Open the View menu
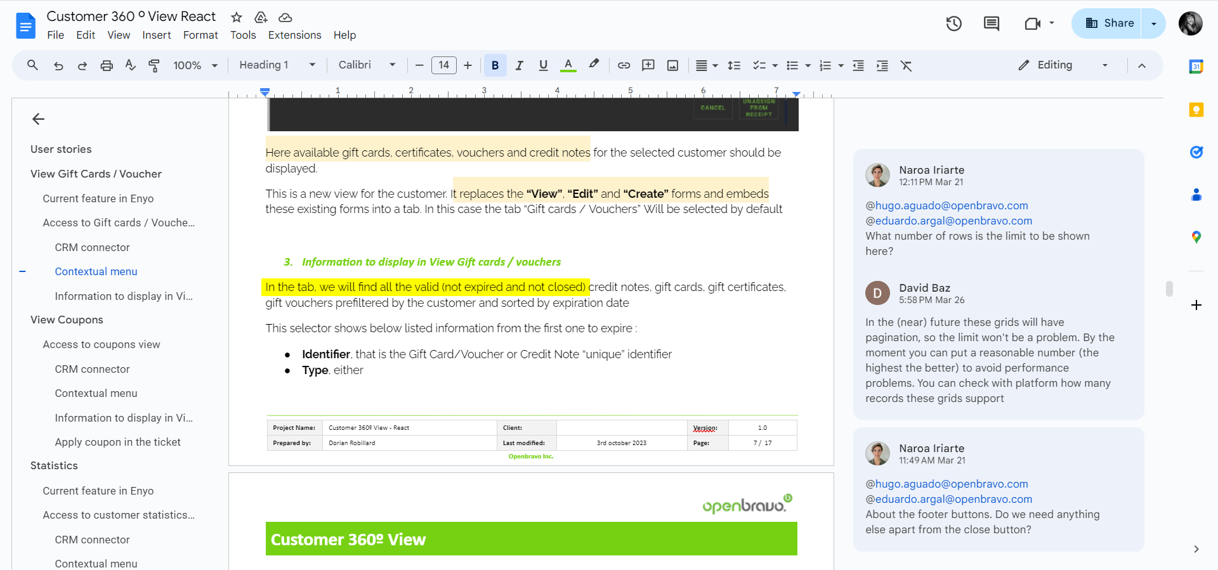The width and height of the screenshot is (1218, 570). [119, 35]
